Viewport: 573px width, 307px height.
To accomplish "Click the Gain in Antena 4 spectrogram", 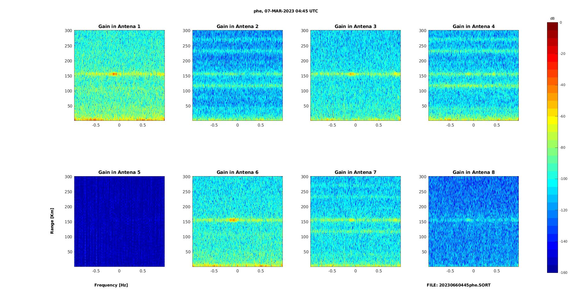I will click(x=473, y=75).
